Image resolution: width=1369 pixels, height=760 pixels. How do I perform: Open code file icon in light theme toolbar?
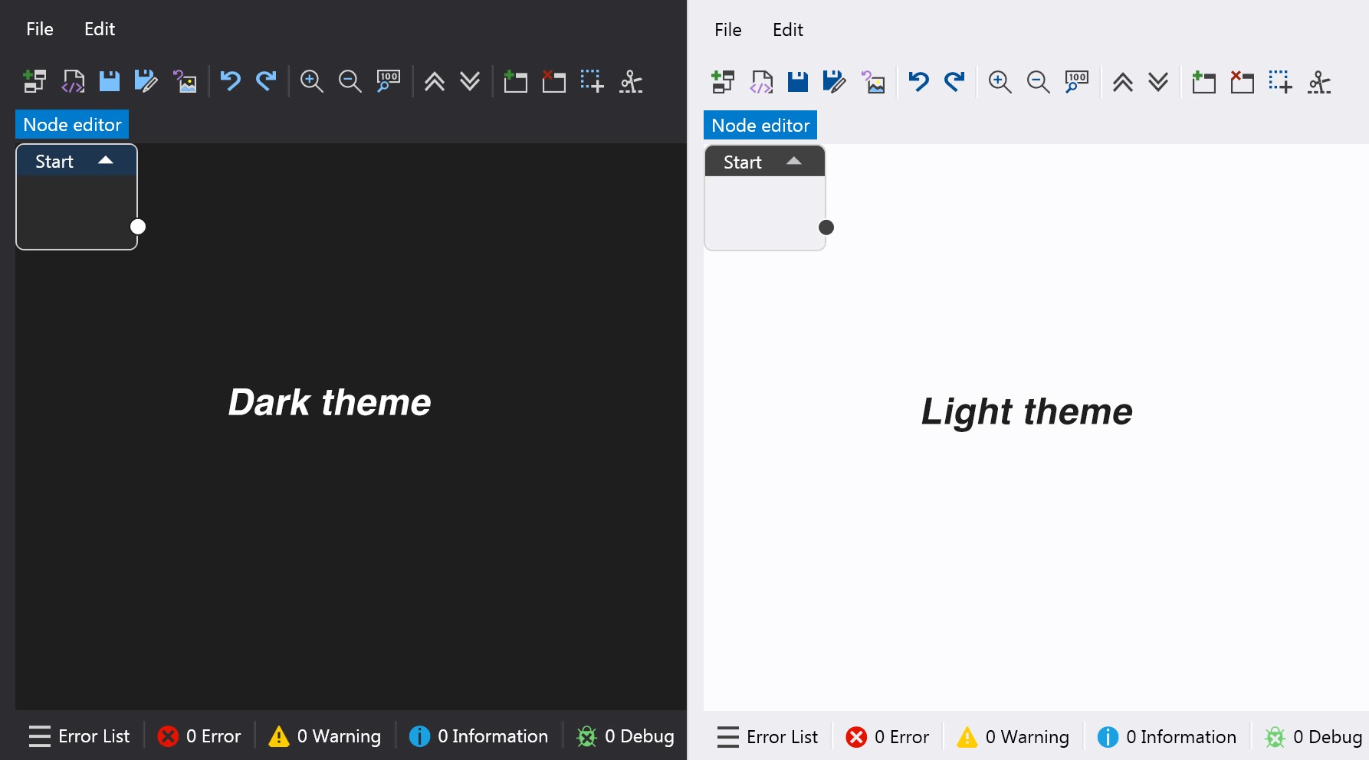pos(761,82)
